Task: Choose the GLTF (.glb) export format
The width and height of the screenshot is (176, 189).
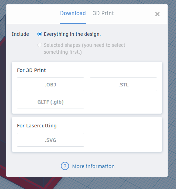Action: tap(51, 102)
